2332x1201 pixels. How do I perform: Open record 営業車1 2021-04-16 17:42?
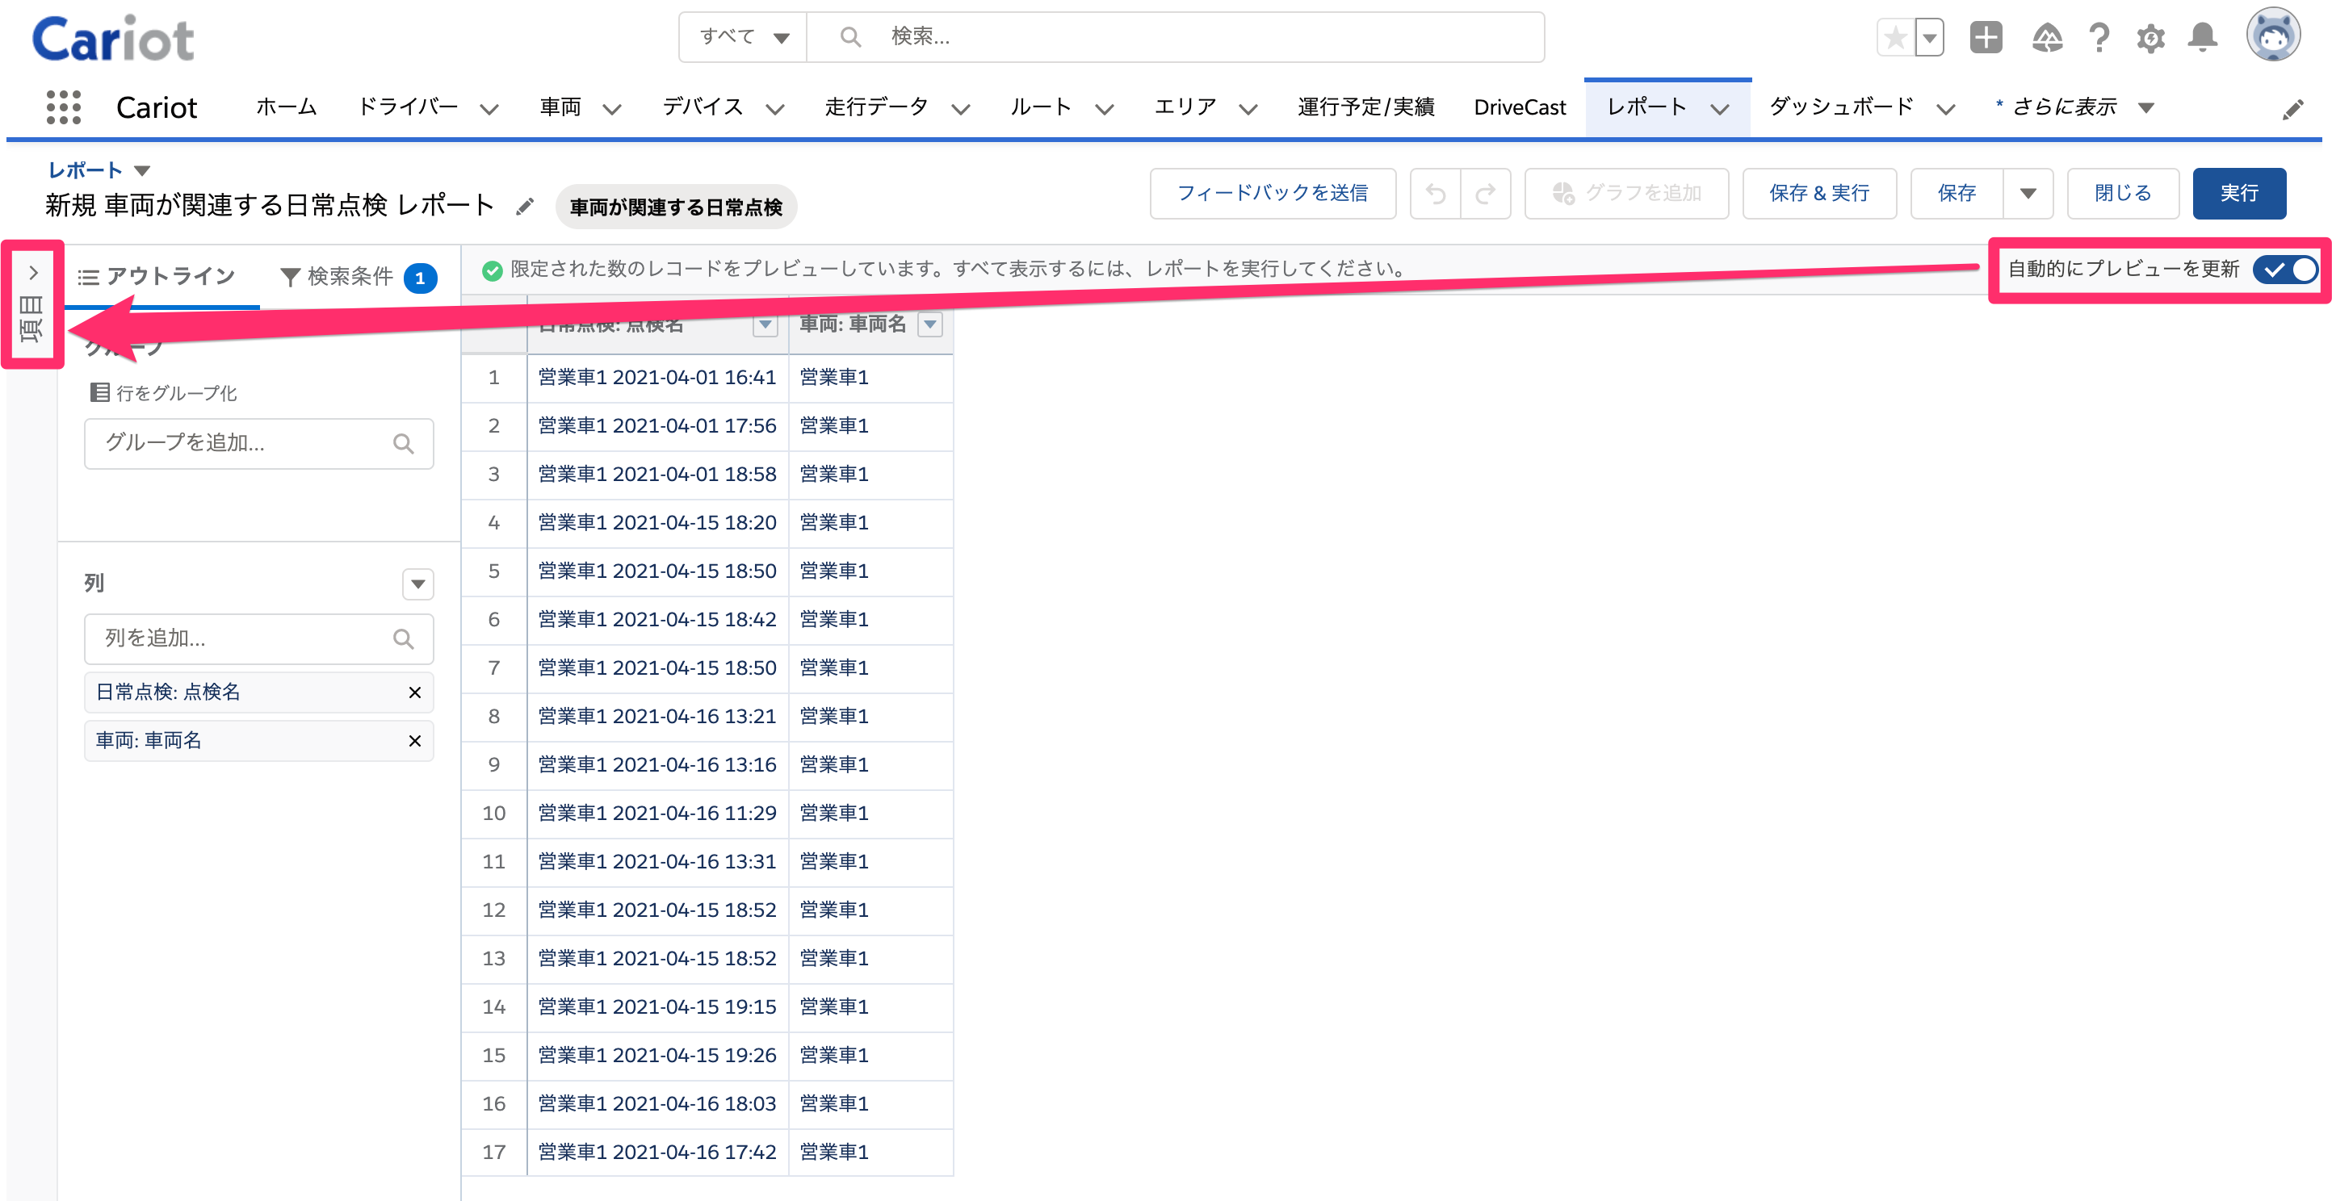click(657, 1153)
